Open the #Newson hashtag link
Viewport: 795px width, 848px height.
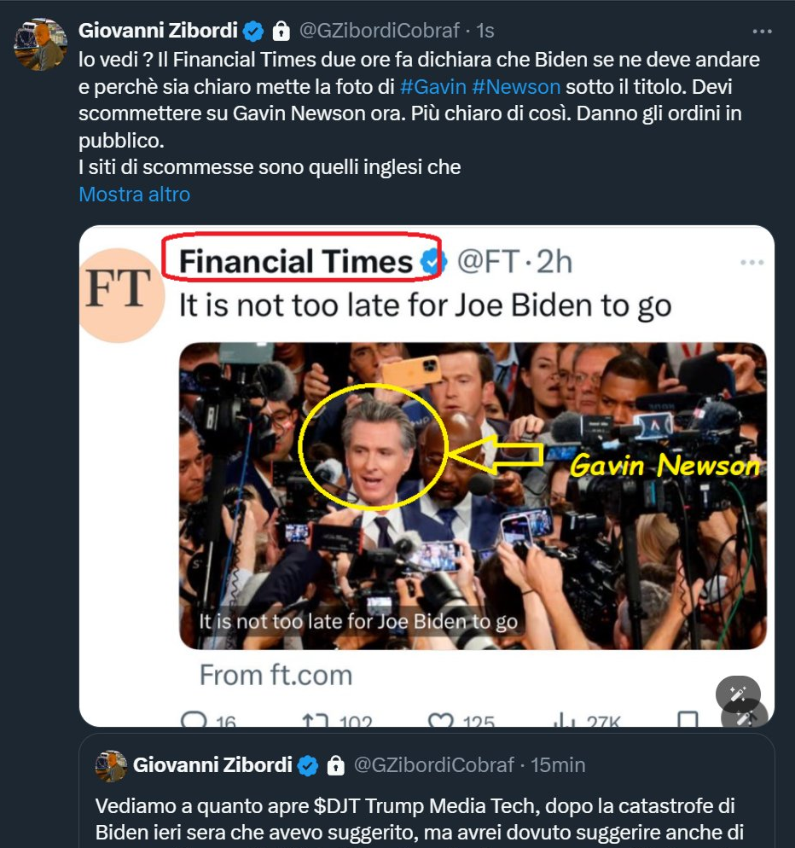click(x=516, y=86)
